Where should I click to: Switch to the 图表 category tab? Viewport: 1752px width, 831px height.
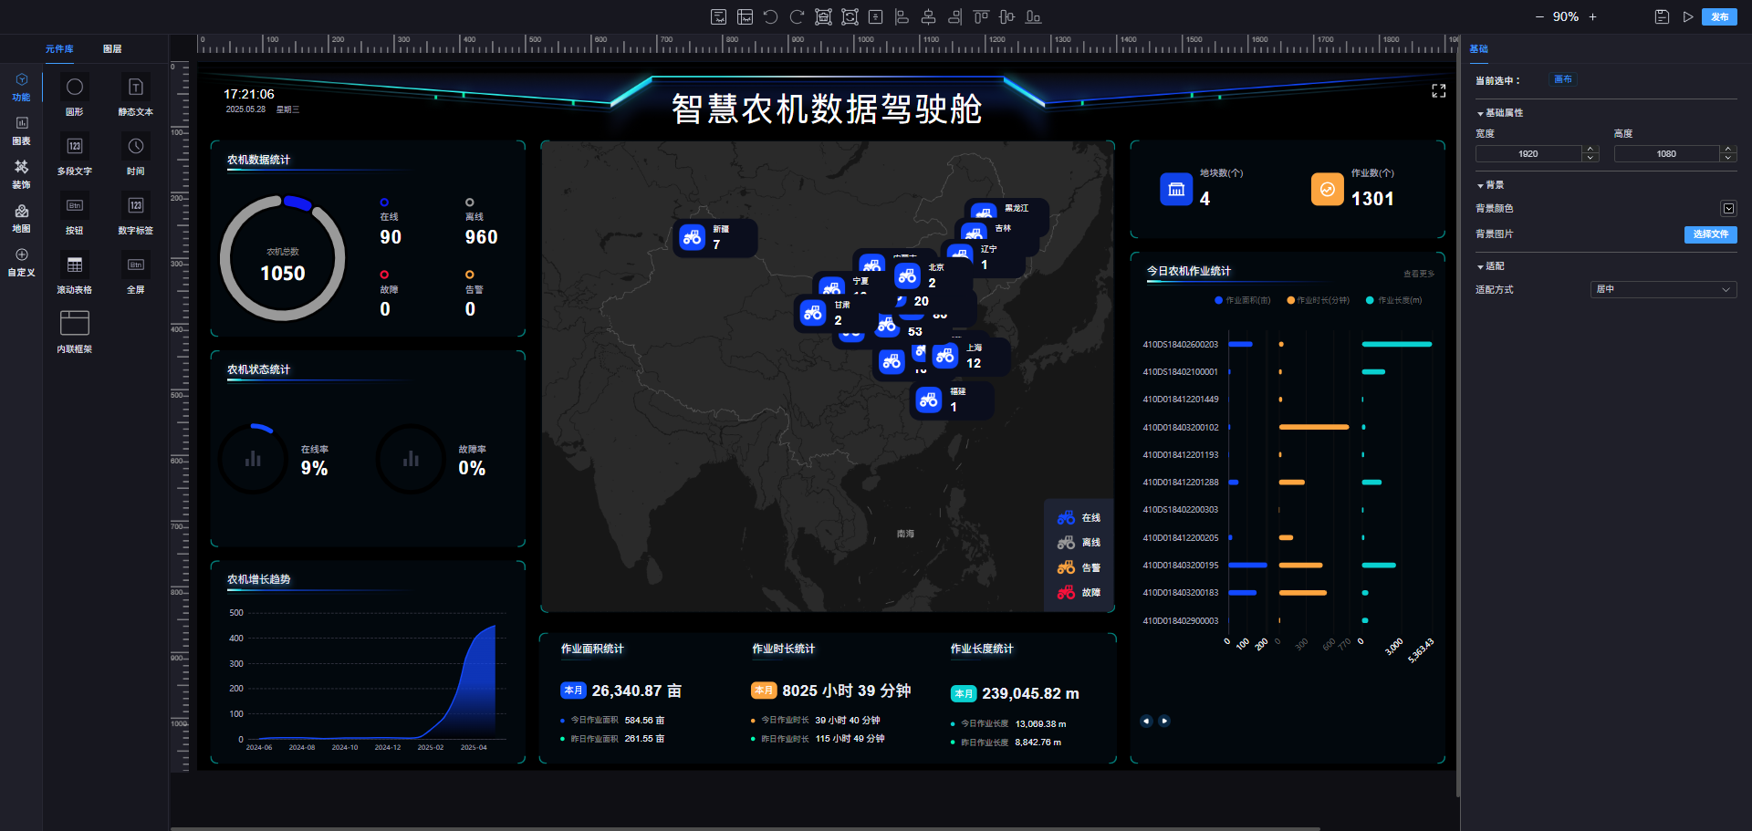21,130
